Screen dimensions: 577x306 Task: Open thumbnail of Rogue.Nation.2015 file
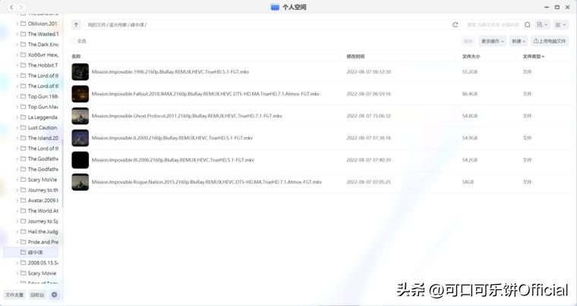[80, 182]
